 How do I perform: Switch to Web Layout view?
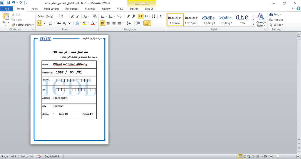click(x=249, y=157)
